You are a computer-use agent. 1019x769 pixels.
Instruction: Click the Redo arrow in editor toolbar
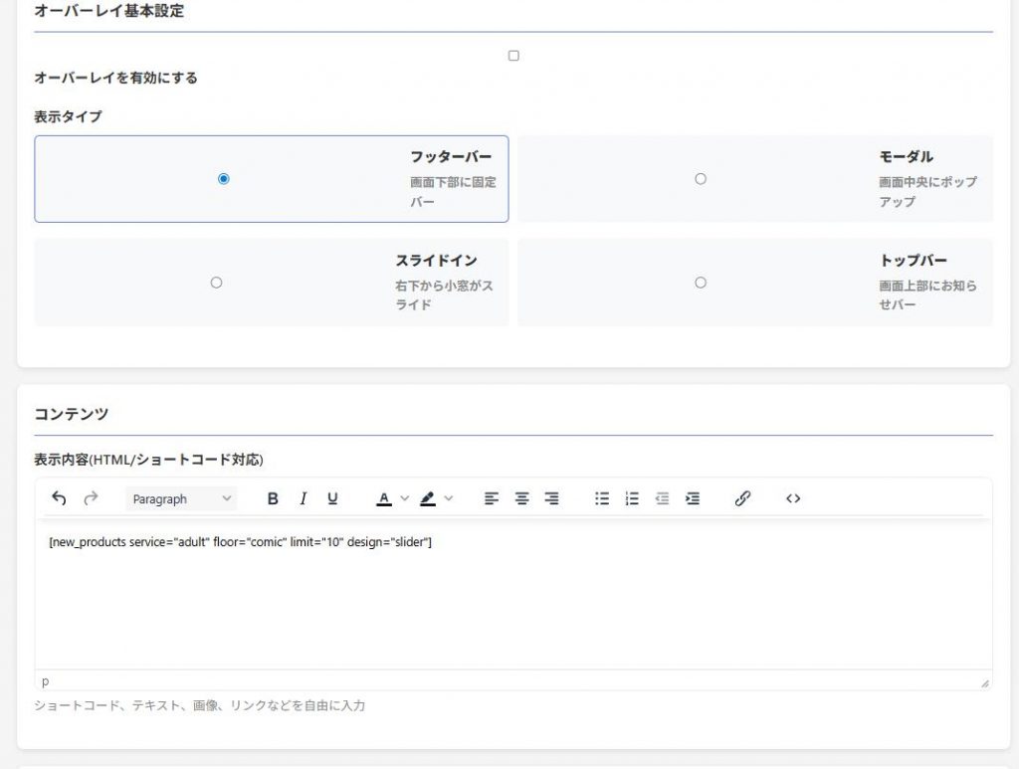point(91,498)
